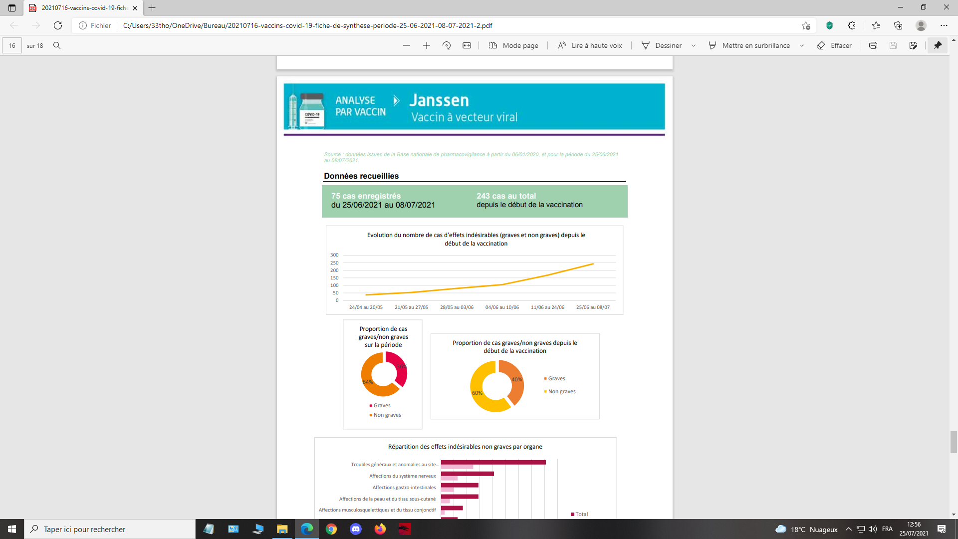Click the 25/06 au 08/07 axis label
The image size is (958, 539).
(x=593, y=307)
